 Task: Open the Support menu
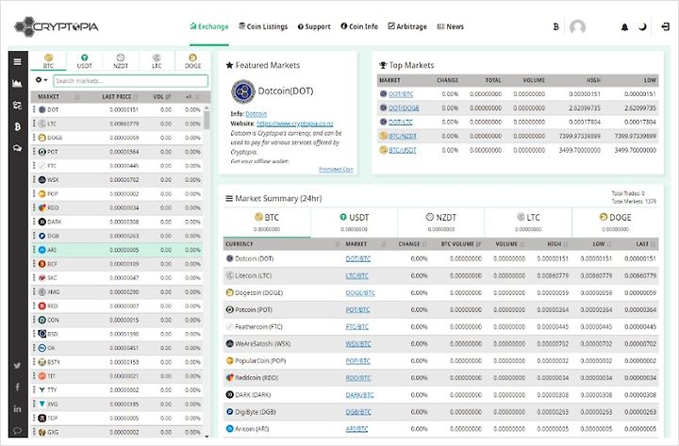point(314,26)
